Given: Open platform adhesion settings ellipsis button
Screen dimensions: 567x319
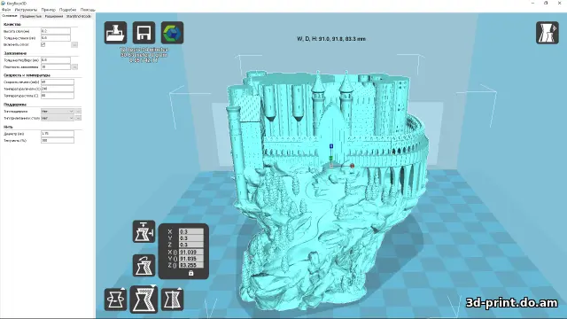Looking at the screenshot, I should coord(79,118).
